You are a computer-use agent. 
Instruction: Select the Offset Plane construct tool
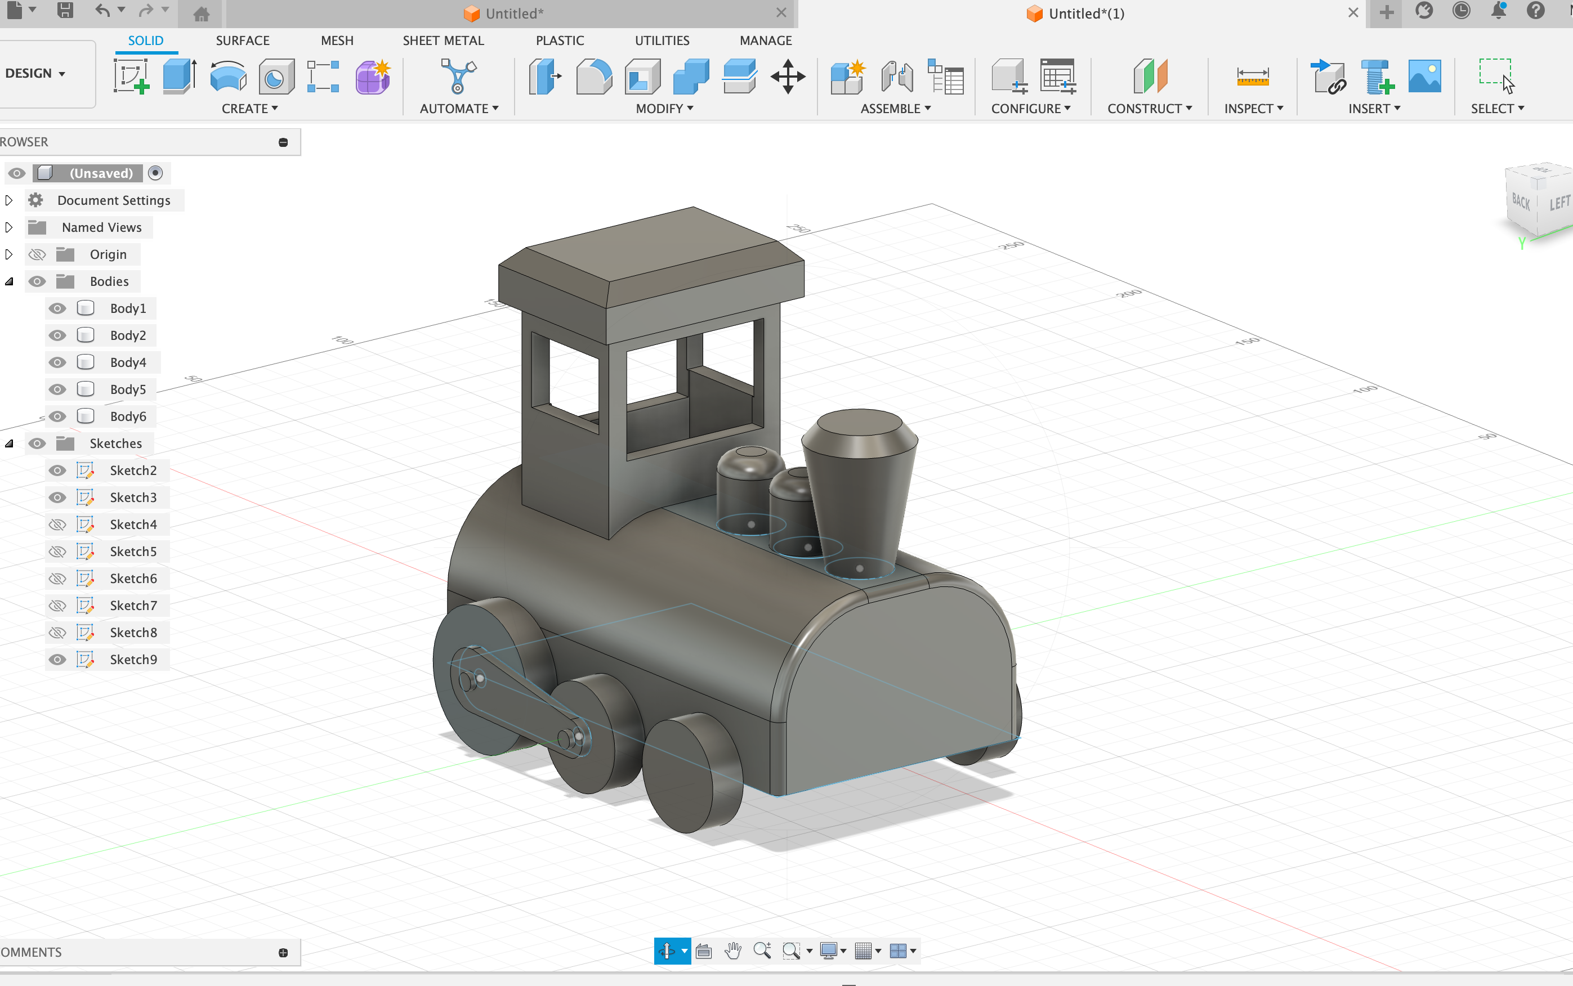[1150, 77]
